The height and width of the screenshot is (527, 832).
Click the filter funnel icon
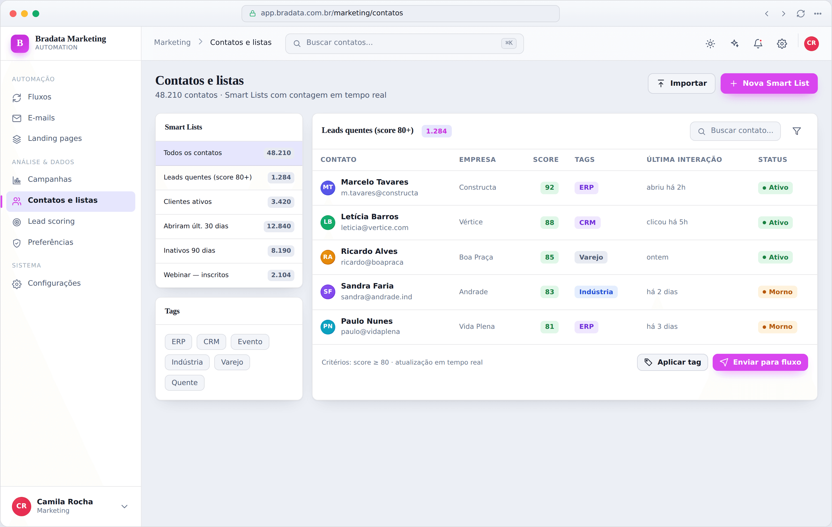796,131
